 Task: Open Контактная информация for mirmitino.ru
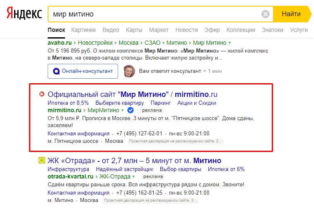tap(78, 133)
